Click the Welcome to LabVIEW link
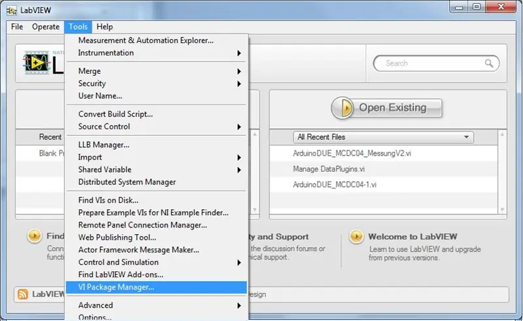The image size is (523, 321). tap(413, 237)
